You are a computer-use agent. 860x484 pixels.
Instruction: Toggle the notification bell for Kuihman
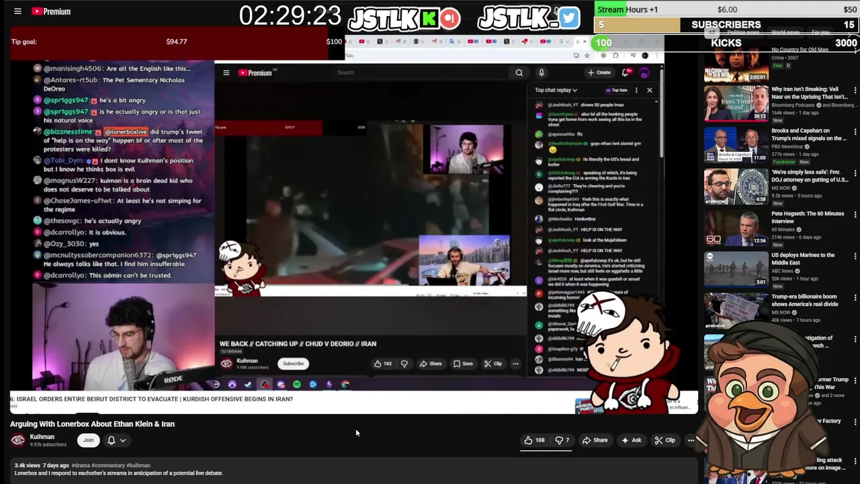tap(112, 440)
